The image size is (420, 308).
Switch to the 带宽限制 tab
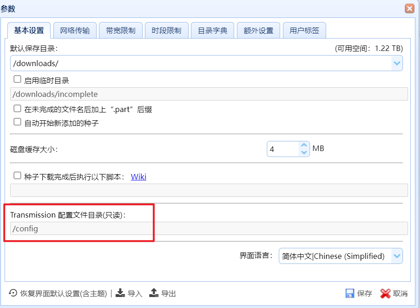(121, 29)
